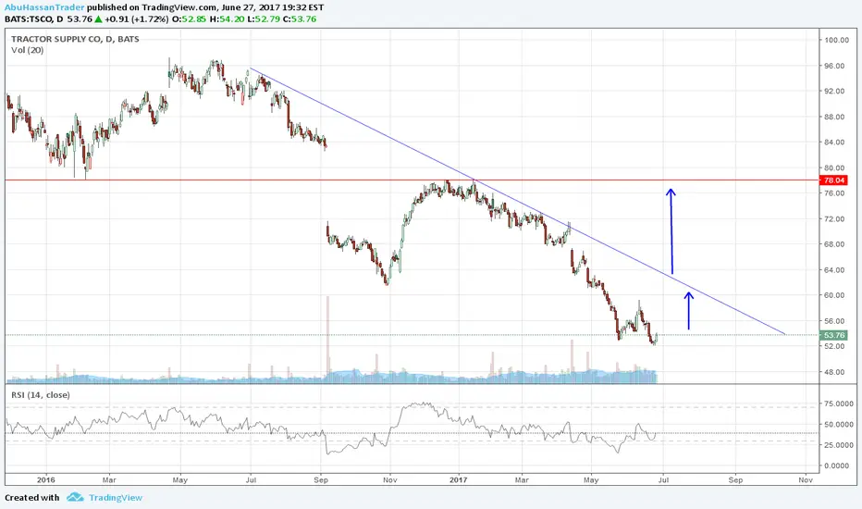Open the AbuHassanTrader author link
862x509 pixels.
tap(44, 7)
